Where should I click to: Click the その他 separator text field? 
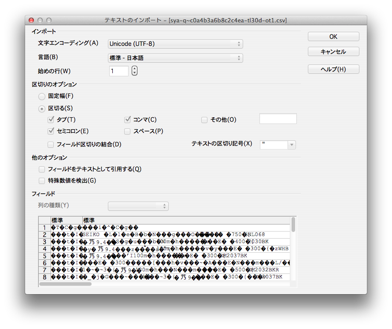click(278, 119)
